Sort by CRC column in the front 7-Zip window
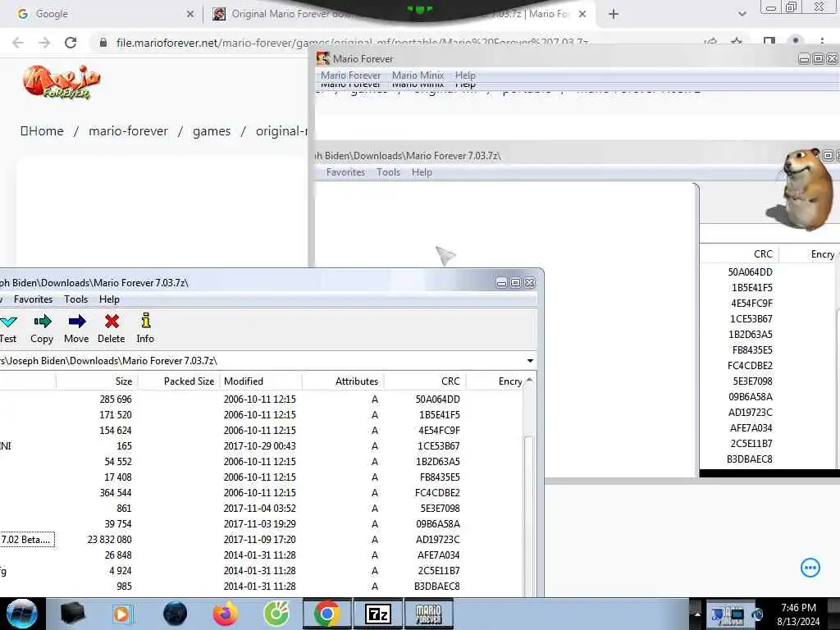This screenshot has width=840, height=630. click(425, 381)
